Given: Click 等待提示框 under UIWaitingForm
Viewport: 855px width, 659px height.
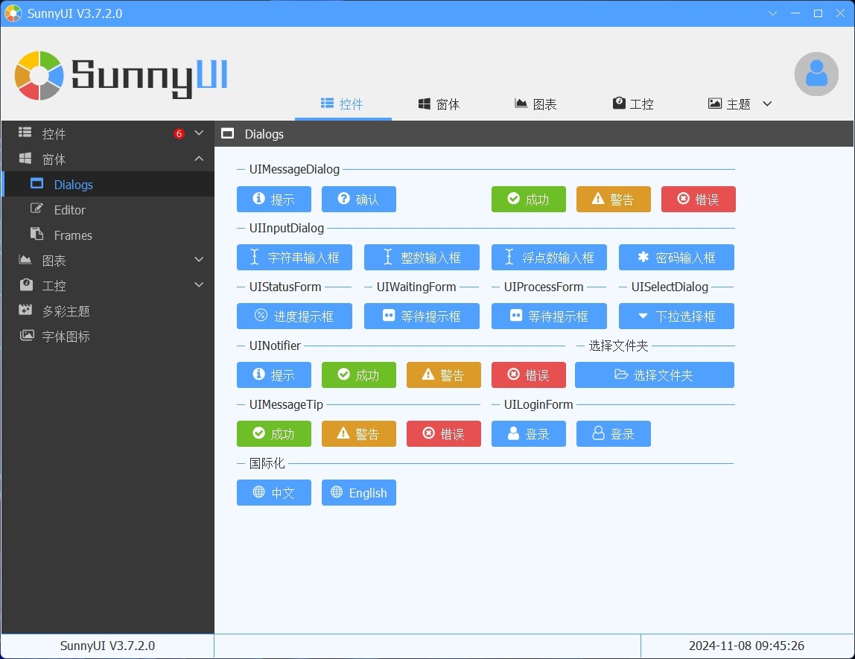Looking at the screenshot, I should point(422,316).
